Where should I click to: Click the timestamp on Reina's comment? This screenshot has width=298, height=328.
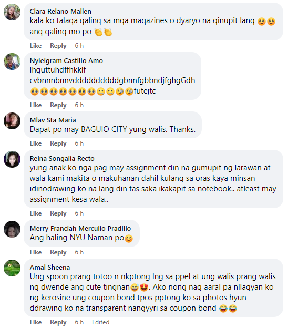[79, 213]
